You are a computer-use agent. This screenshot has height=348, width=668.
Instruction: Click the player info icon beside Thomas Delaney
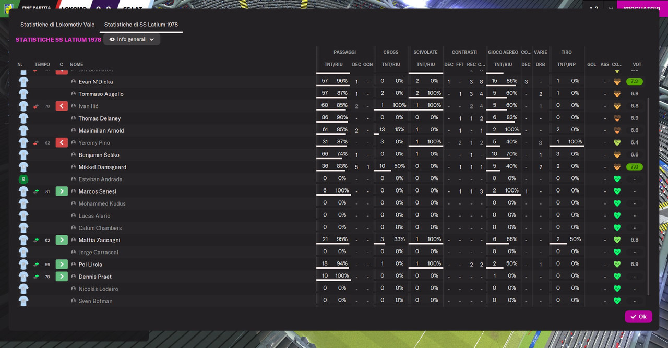click(x=74, y=118)
